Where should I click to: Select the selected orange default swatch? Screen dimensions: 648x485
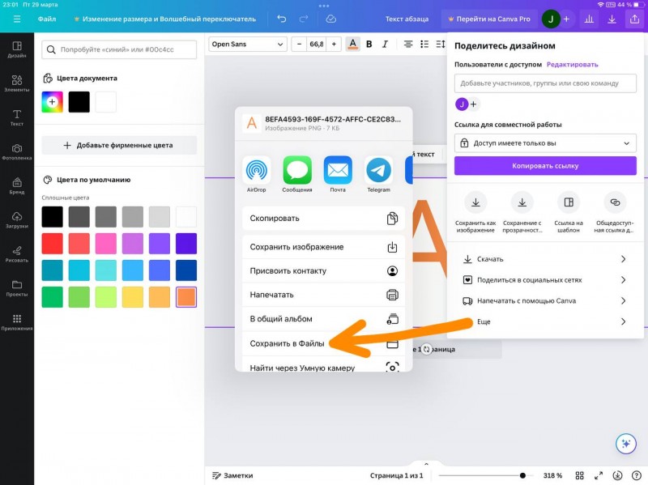pos(186,297)
